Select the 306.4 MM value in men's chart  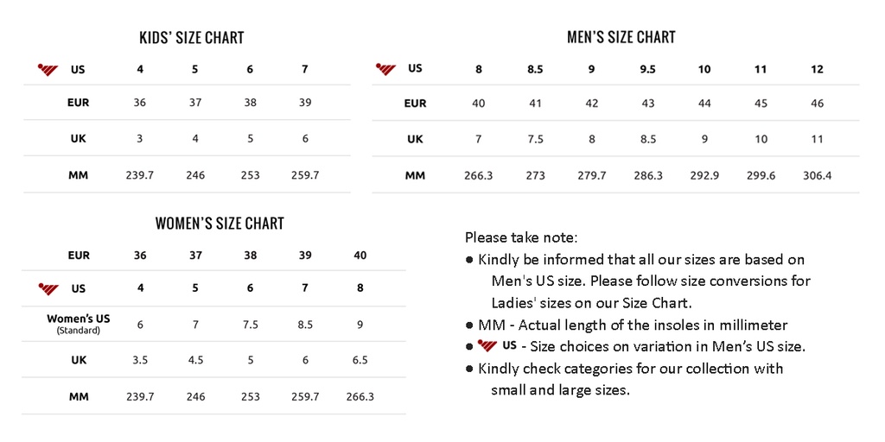[817, 175]
